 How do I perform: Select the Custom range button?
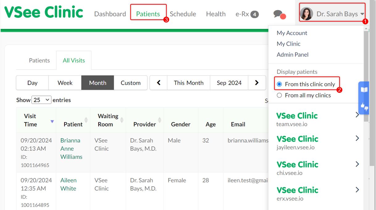(131, 83)
